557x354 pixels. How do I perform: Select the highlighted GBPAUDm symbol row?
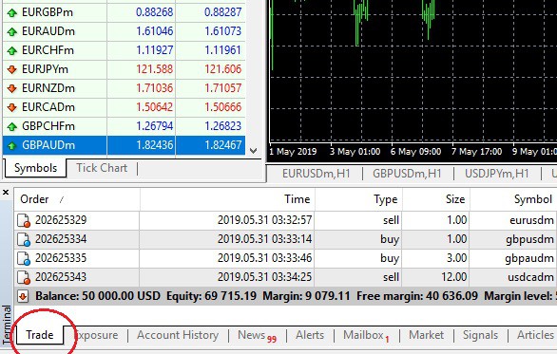pos(124,145)
